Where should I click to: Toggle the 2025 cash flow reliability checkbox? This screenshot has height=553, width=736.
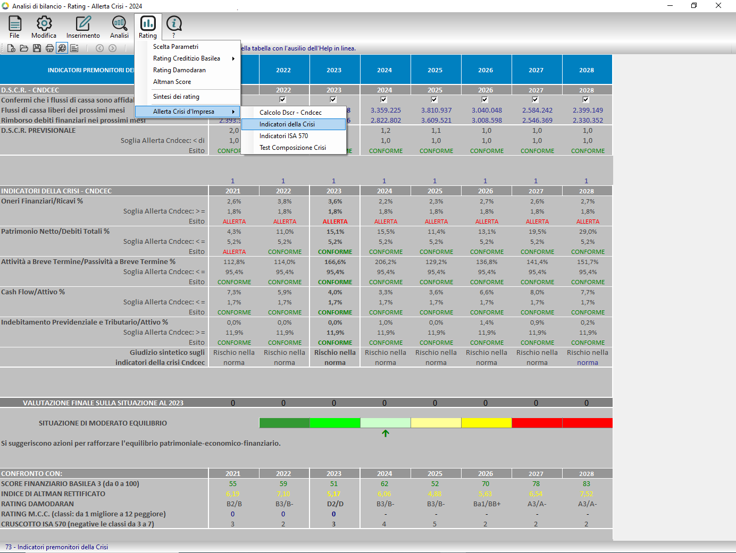(x=434, y=100)
